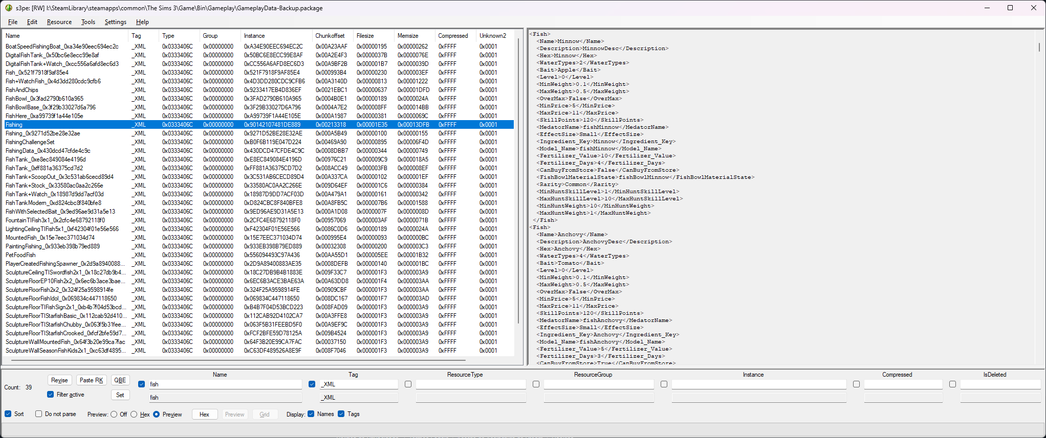
Task: Select the FishTankModern_0xd824cbc8f840bfe8 row
Action: pyautogui.click(x=258, y=203)
